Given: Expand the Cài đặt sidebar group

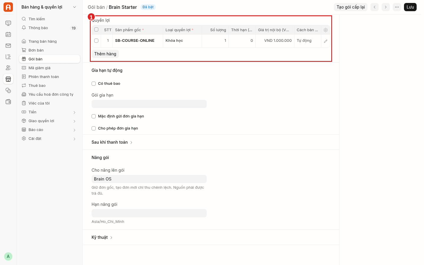Looking at the screenshot, I should click(x=49, y=139).
